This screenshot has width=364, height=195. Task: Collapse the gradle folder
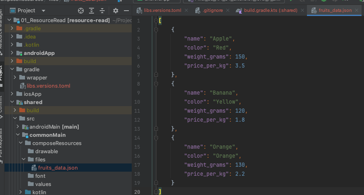[12, 69]
